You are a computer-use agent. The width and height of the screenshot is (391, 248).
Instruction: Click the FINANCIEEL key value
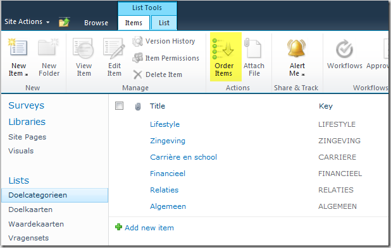pyautogui.click(x=340, y=174)
